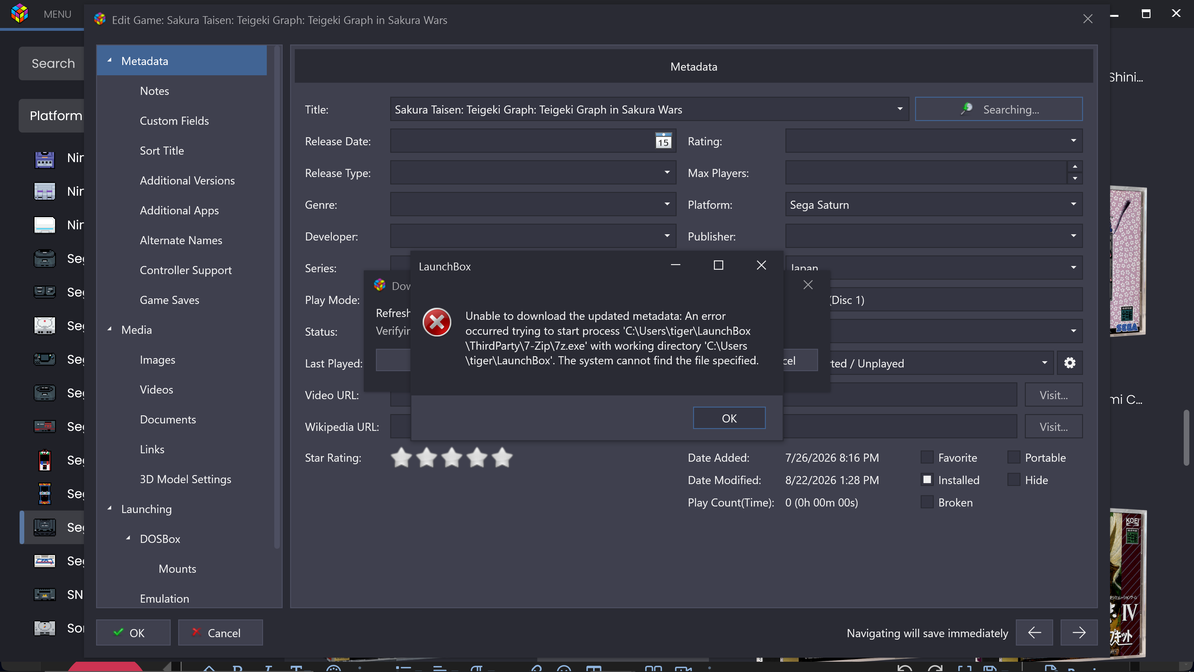Click the arcade cabinet platform icon, upper one

pos(44,460)
